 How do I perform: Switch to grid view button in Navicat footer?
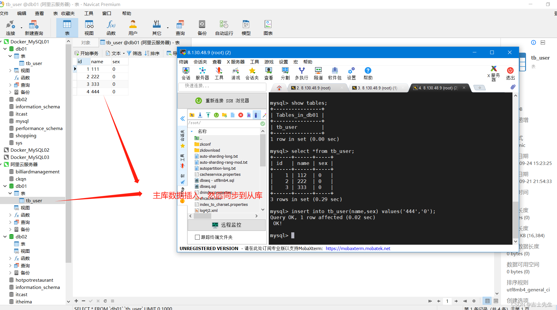487,301
